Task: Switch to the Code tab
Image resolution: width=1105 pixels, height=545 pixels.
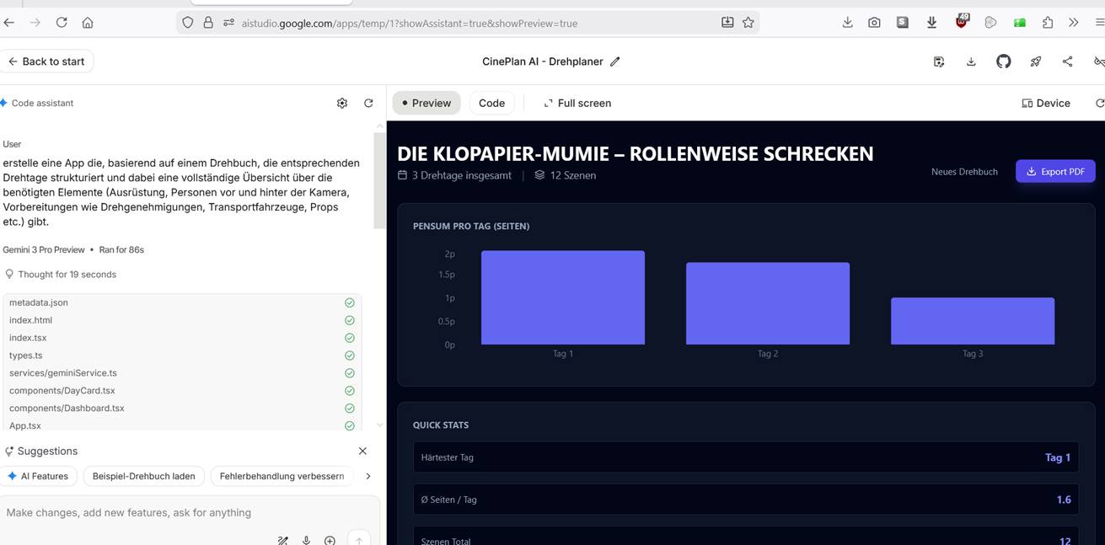Action: (x=491, y=103)
